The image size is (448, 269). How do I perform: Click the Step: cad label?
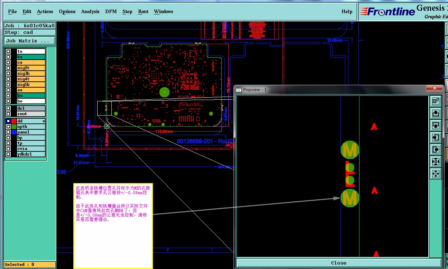tap(30, 32)
